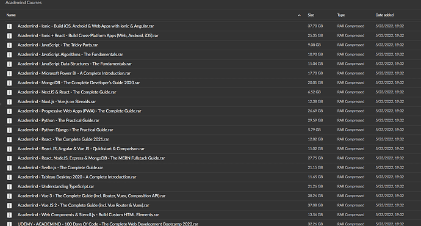Select UDEMY 100 Days Of Code Bootcamp 2022.rar
421x226 pixels.
tap(107, 224)
